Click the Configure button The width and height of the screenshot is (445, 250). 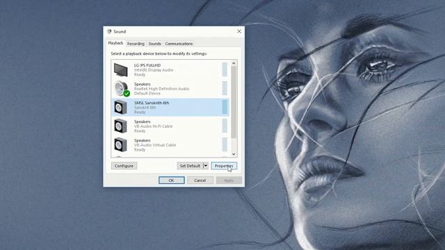click(x=124, y=166)
